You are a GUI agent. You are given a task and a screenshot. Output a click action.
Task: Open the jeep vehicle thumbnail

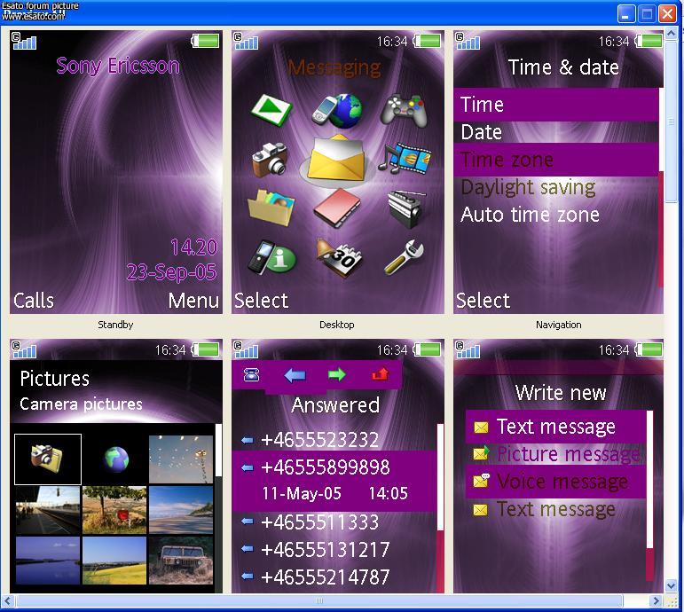click(181, 561)
